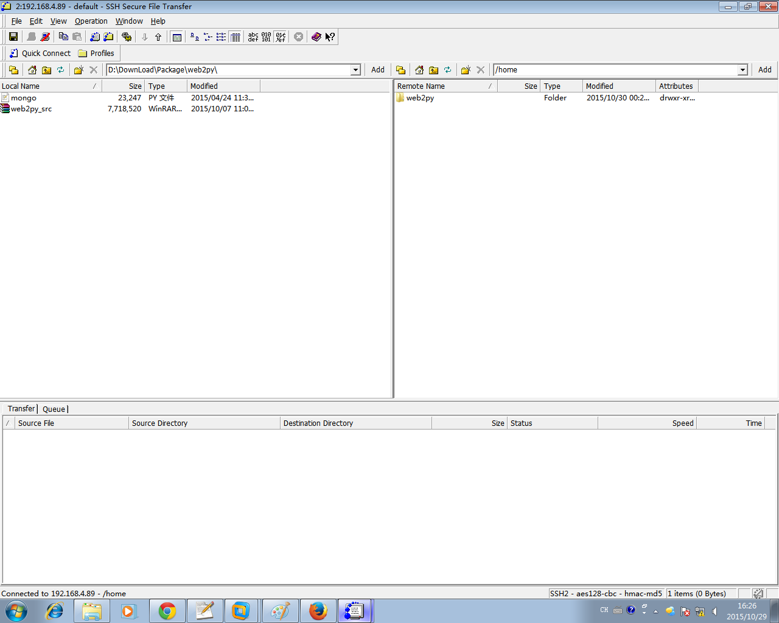779x623 pixels.
Task: Open the File menu
Action: (16, 21)
